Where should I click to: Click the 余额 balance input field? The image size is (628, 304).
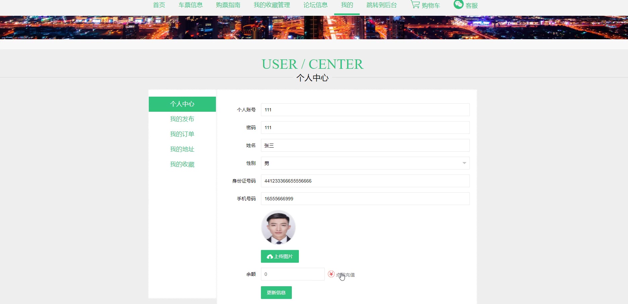[293, 274]
